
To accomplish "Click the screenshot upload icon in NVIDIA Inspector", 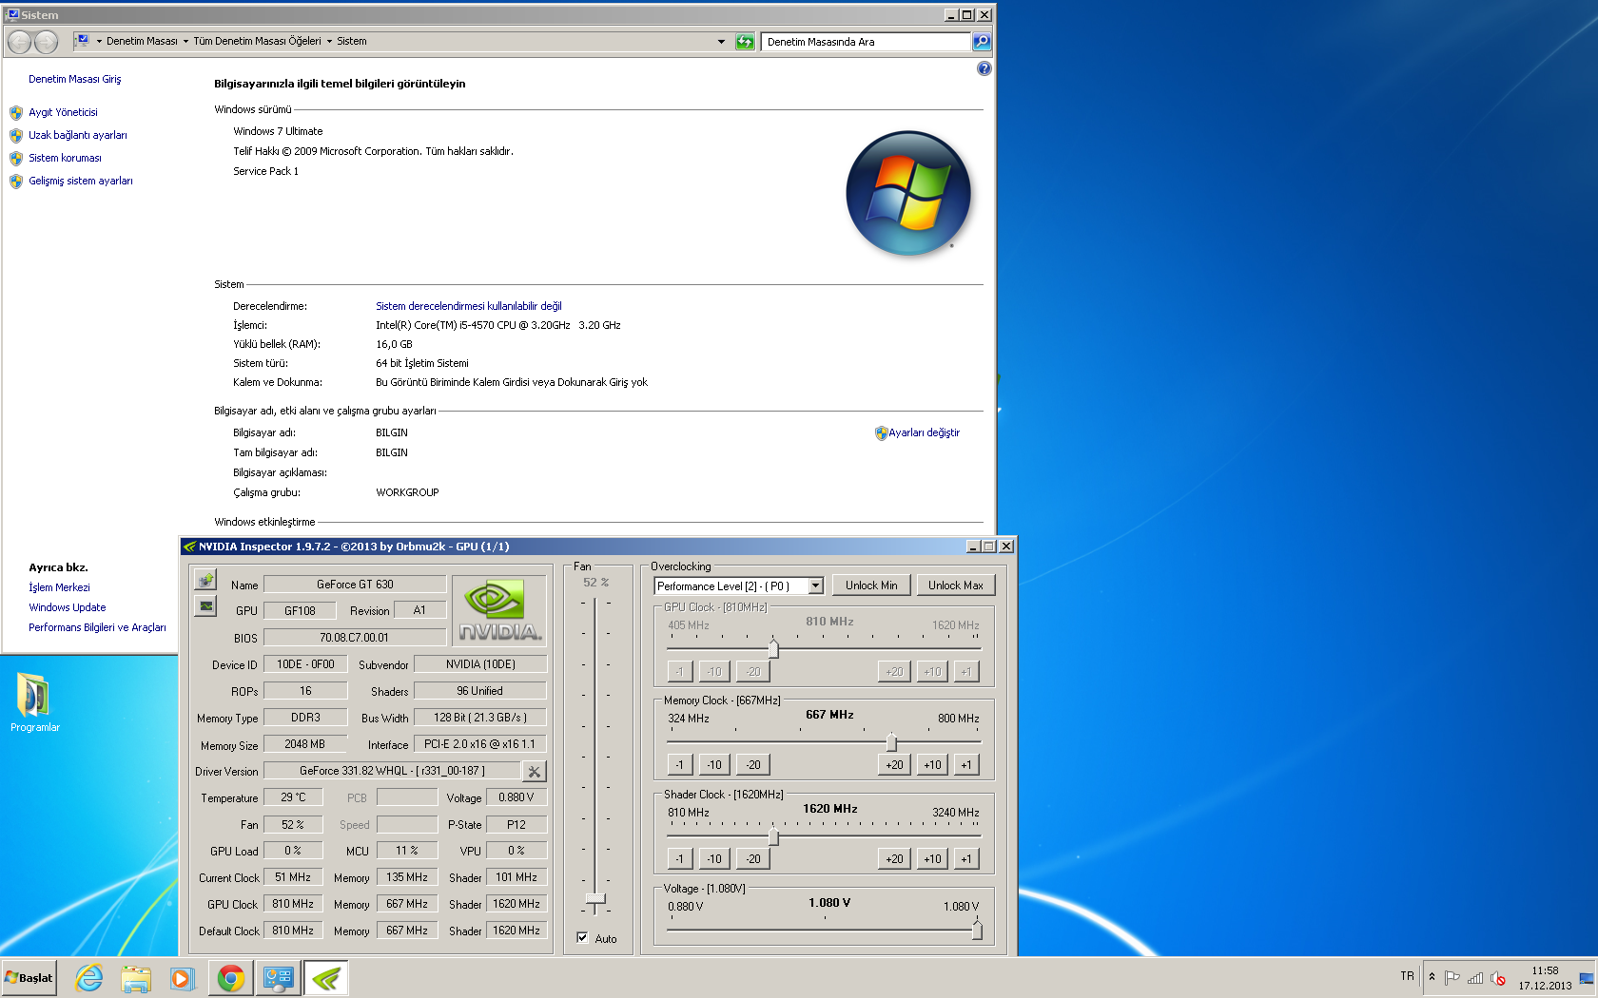I will [205, 580].
